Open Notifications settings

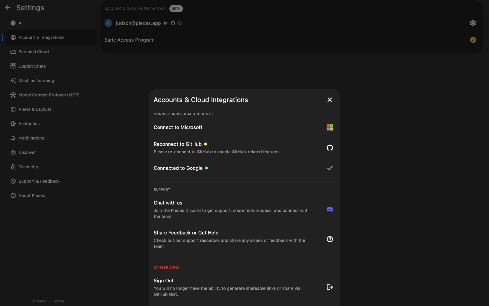(51, 138)
